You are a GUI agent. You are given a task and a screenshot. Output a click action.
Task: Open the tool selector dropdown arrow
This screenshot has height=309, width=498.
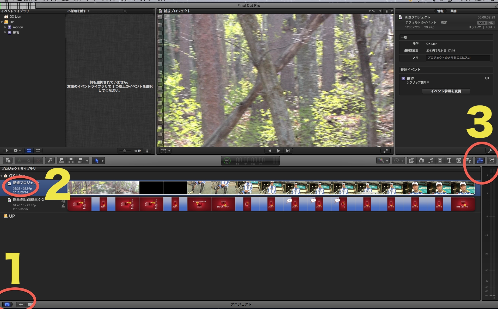coord(103,161)
